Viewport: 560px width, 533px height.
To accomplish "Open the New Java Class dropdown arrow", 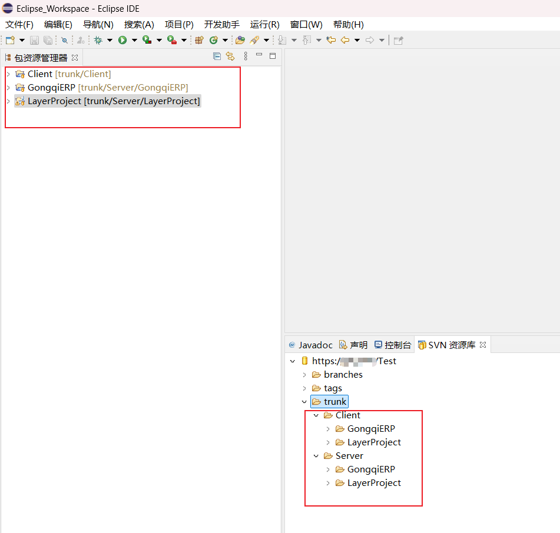I will (225, 41).
